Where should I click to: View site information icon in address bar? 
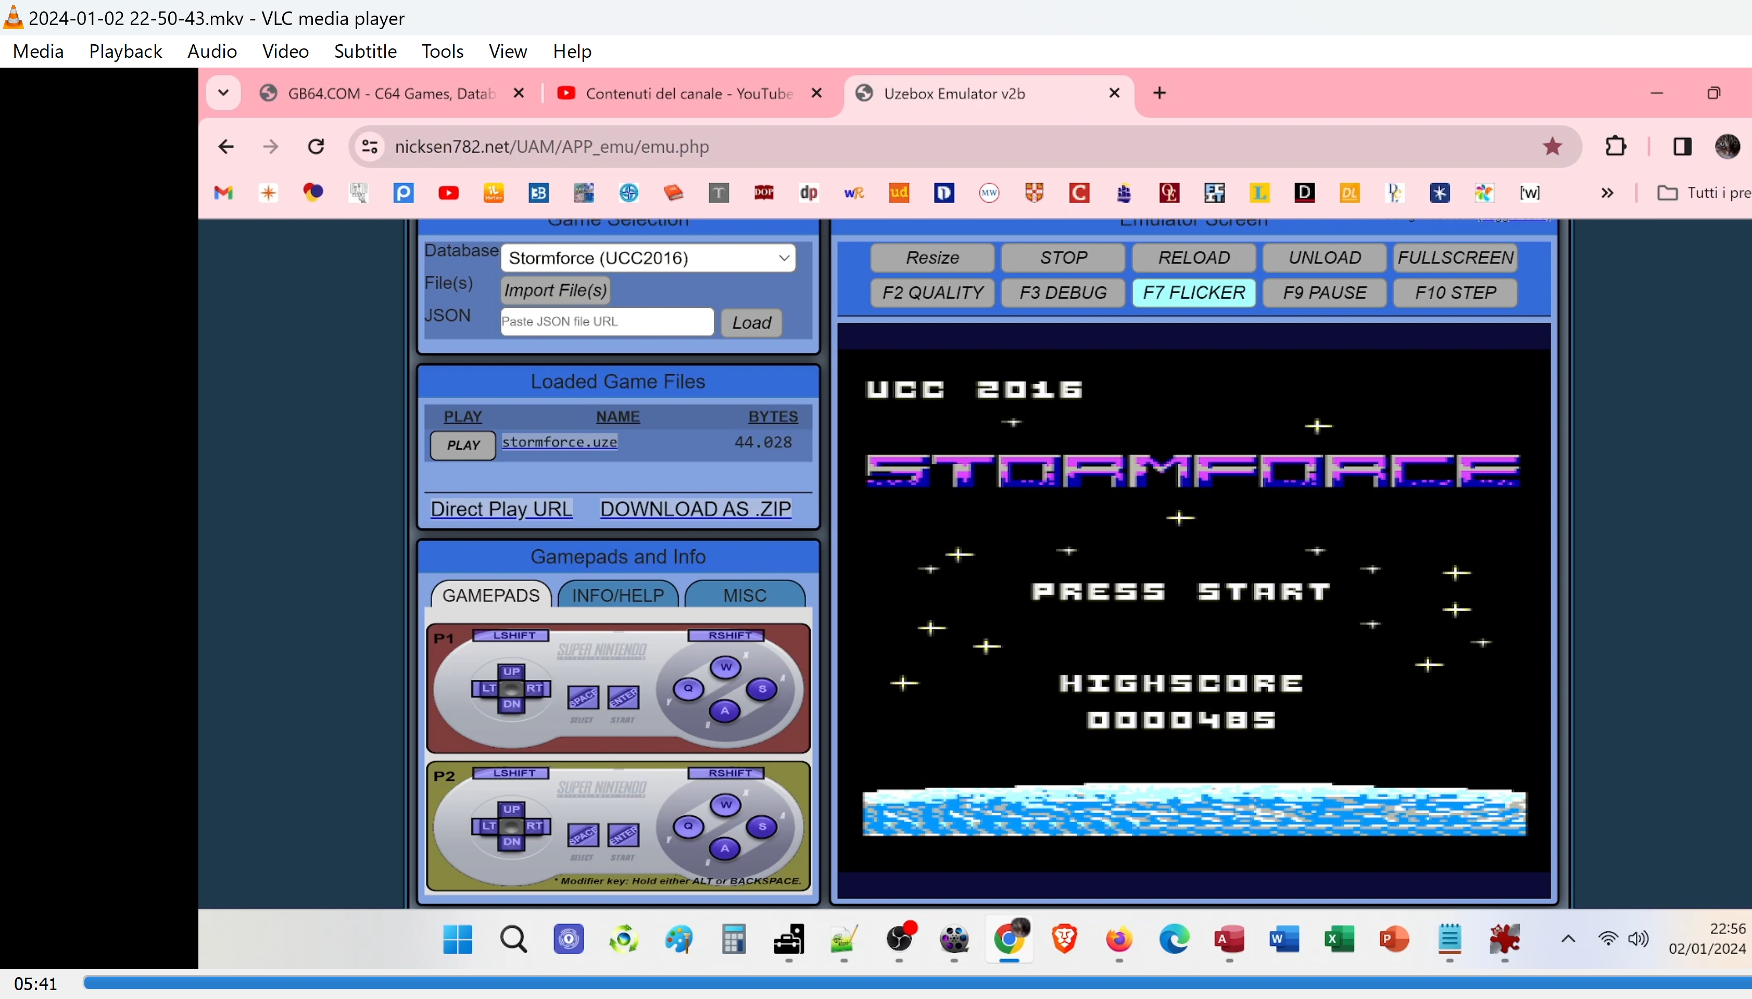tap(370, 146)
